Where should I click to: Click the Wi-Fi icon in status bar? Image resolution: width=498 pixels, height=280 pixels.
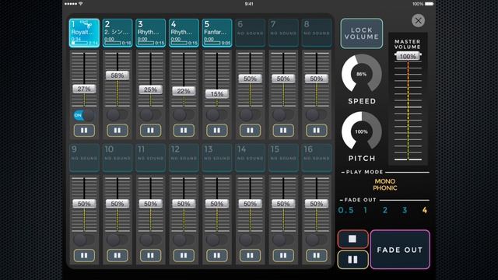point(81,4)
